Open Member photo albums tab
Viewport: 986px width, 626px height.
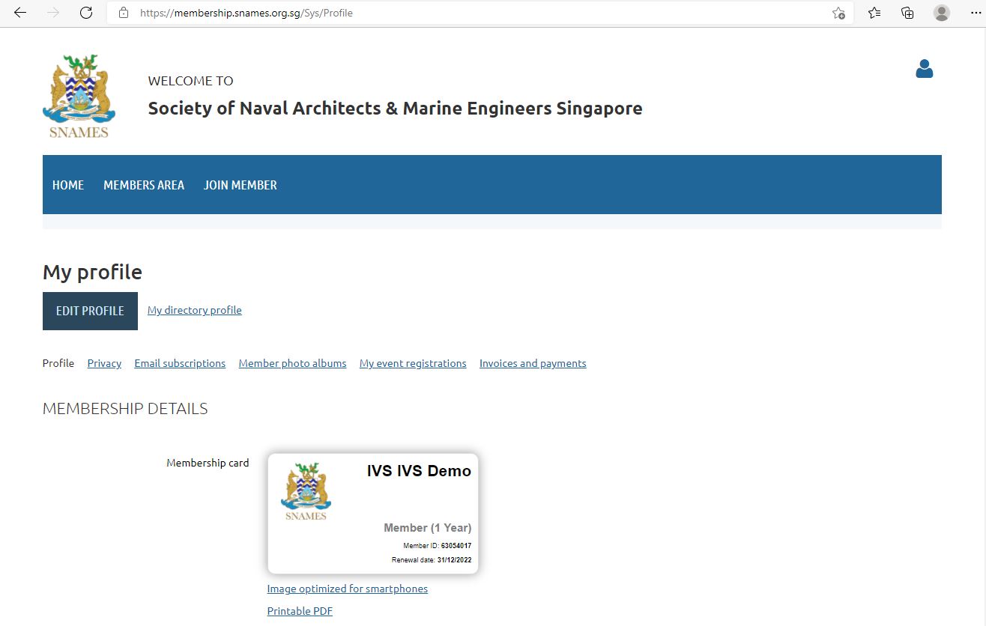pyautogui.click(x=292, y=363)
